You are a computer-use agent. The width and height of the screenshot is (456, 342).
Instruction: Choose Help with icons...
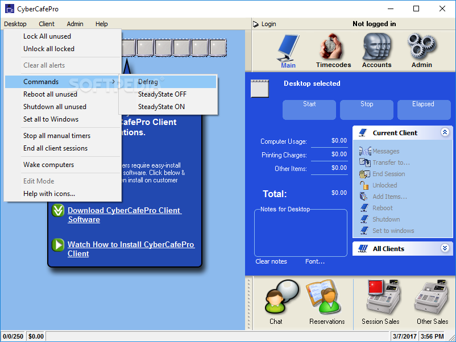[63, 194]
